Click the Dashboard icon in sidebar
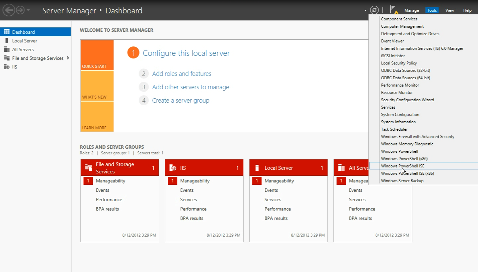Viewport: 478px width, 272px height. (x=7, y=32)
